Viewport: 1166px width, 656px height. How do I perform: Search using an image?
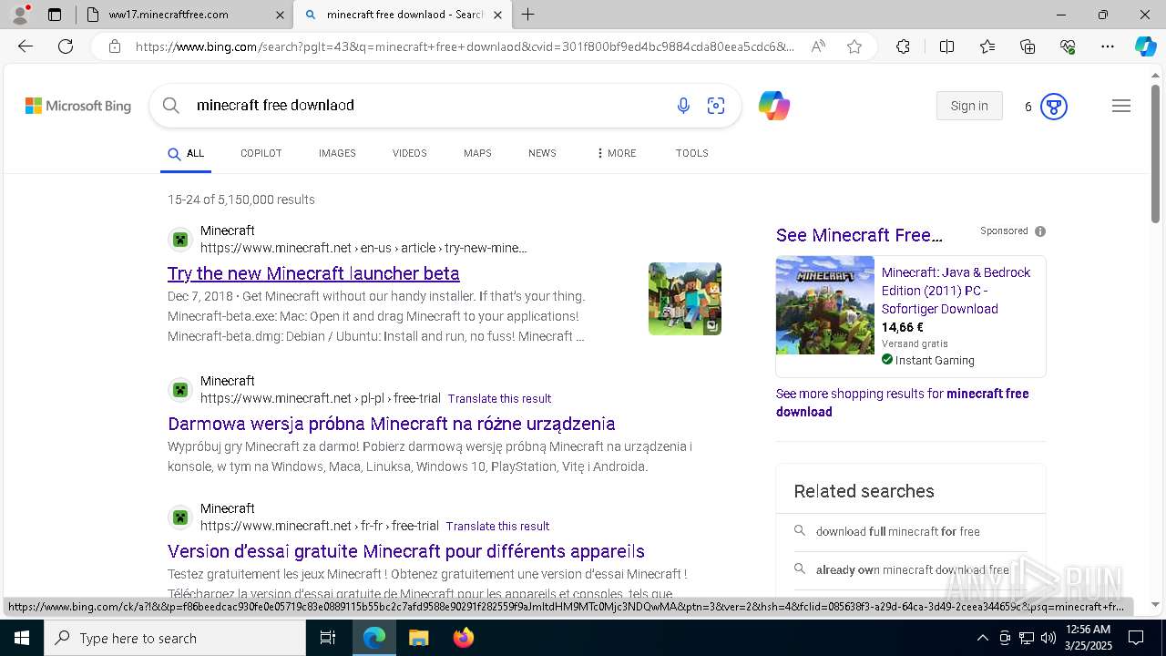716,106
